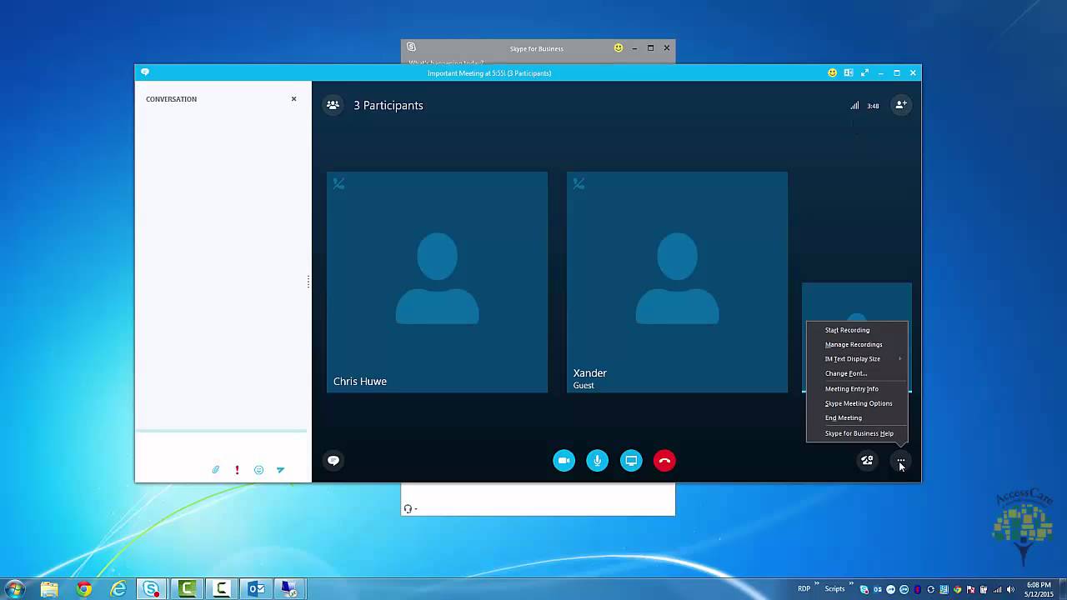Click the invite more people icon
Viewport: 1067px width, 600px height.
[x=900, y=105]
